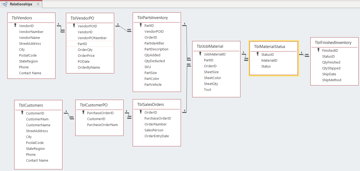Select the TblVendorPO table title

point(82,18)
